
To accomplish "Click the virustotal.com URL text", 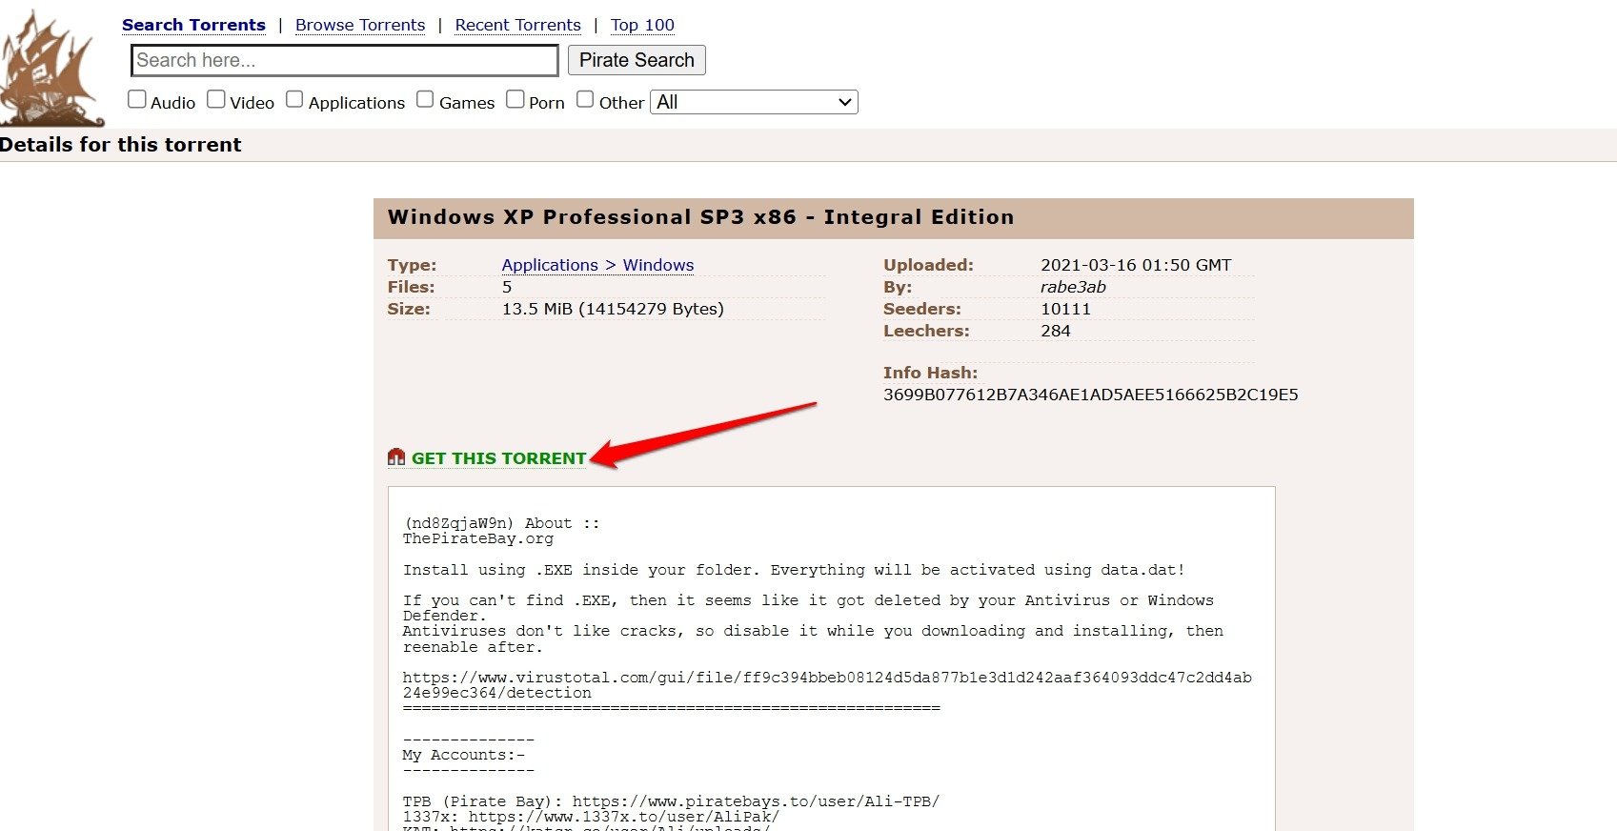I will coord(827,685).
